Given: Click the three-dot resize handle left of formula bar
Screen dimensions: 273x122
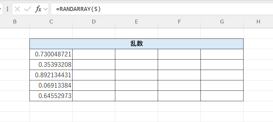Looking at the screenshot, I should (x=7, y=9).
